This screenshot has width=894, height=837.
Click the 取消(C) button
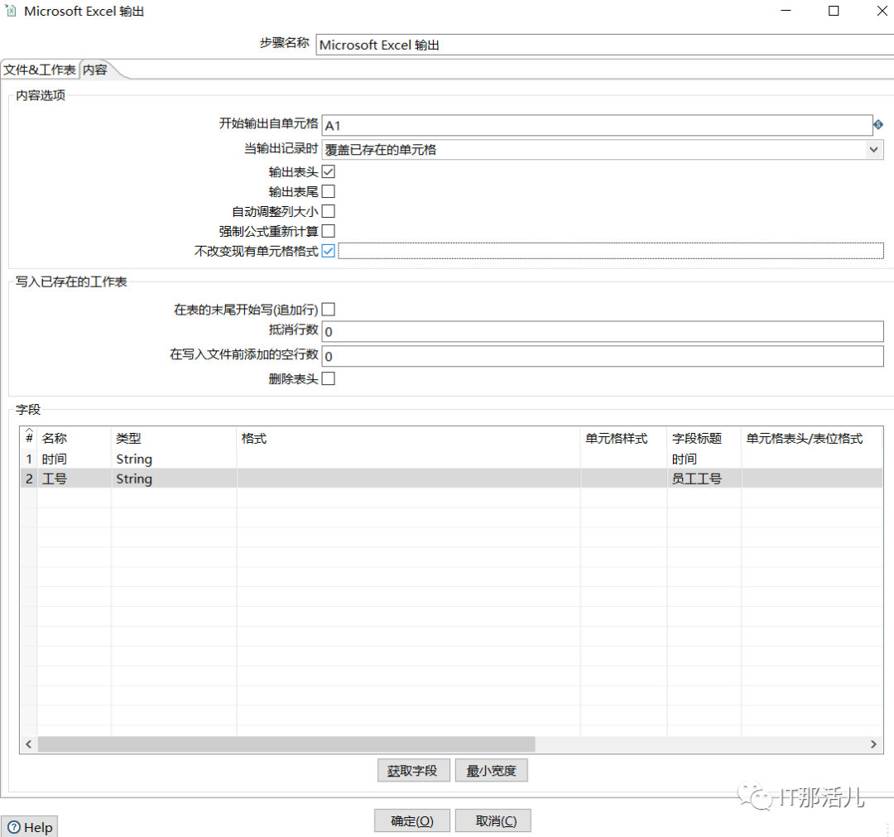[493, 821]
